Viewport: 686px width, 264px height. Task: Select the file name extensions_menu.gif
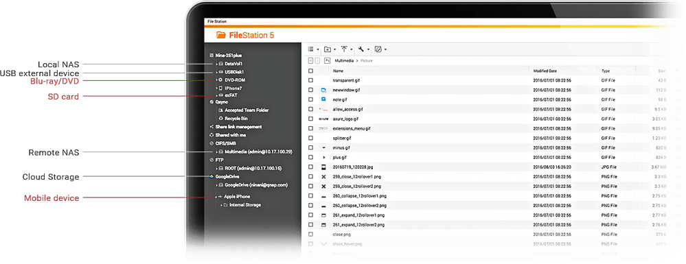pyautogui.click(x=352, y=128)
